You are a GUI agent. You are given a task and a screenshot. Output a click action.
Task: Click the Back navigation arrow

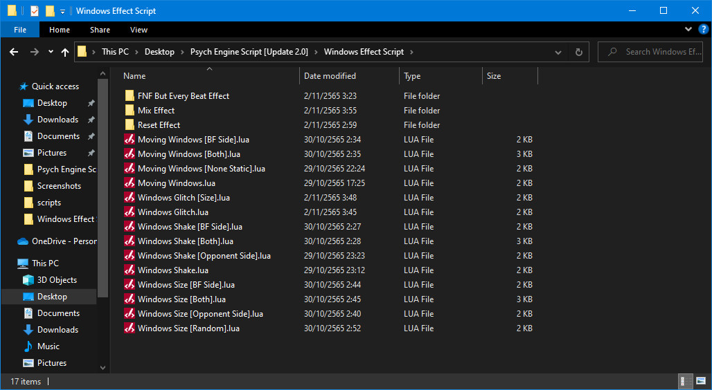14,52
